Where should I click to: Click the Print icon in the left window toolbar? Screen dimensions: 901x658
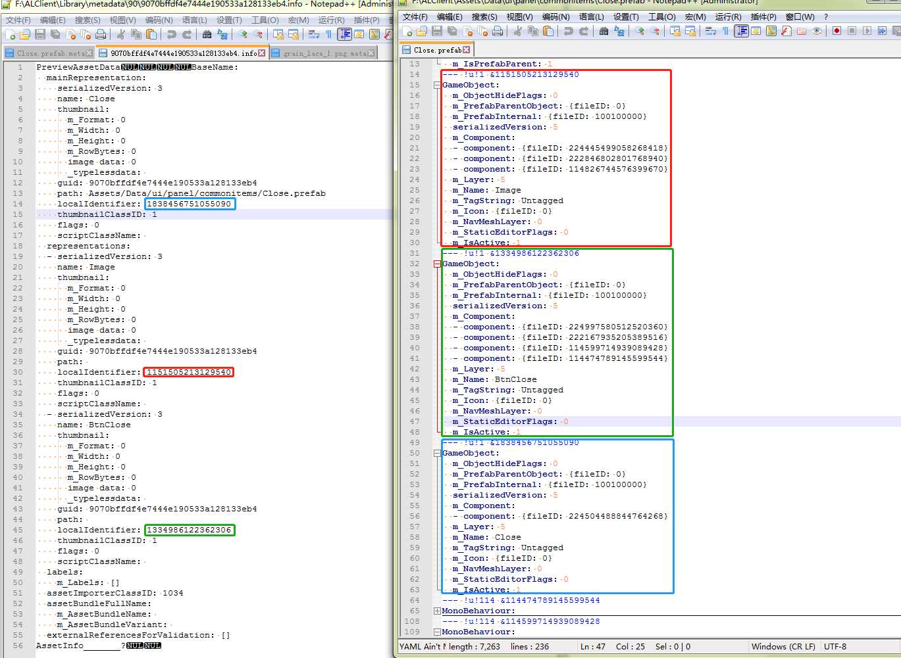(101, 34)
